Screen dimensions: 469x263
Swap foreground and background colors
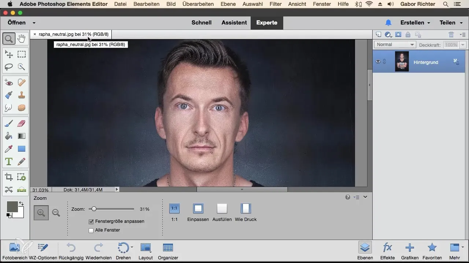pyautogui.click(x=21, y=203)
